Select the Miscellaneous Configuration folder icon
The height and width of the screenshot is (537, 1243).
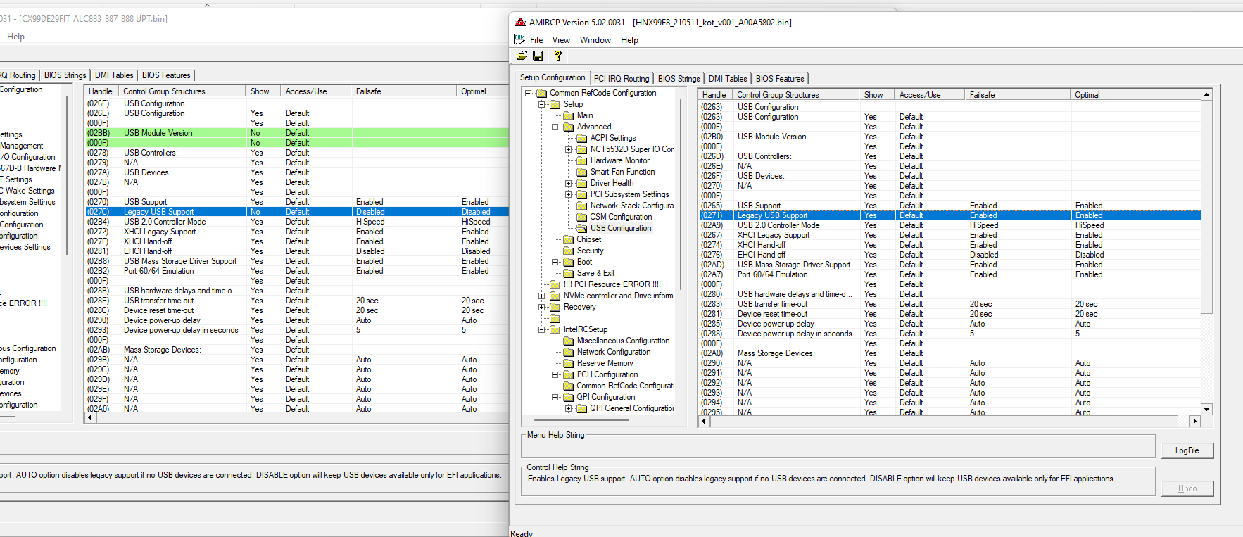click(569, 341)
